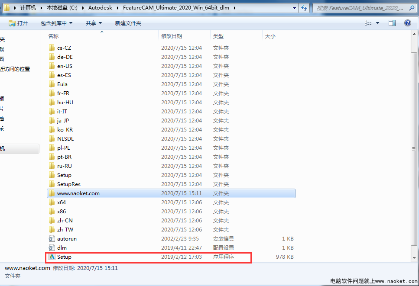Click the fr-FR folder icon
419x286 pixels.
point(52,93)
